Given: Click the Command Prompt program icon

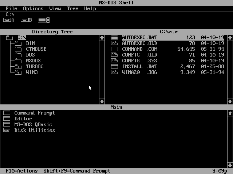Looking at the screenshot, I should point(7,113).
